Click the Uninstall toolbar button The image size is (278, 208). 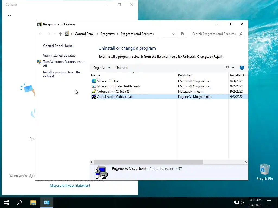[122, 68]
